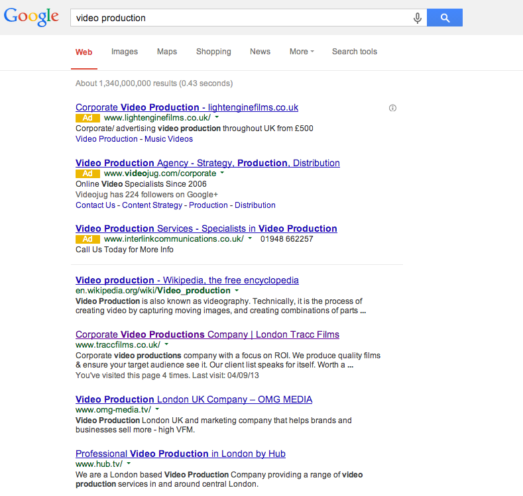Screen dimensions: 523x496
Task: Switch to Images tab
Action: (x=125, y=52)
